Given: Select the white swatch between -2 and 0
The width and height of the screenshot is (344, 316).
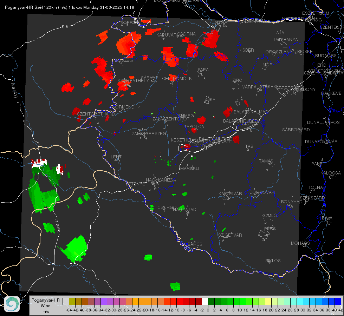Looking at the screenshot, I should 205,302.
